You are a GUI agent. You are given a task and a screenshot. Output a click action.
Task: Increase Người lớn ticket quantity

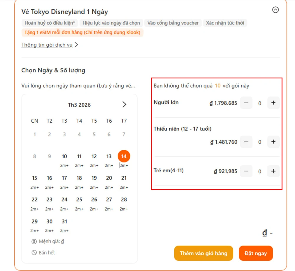click(x=273, y=103)
